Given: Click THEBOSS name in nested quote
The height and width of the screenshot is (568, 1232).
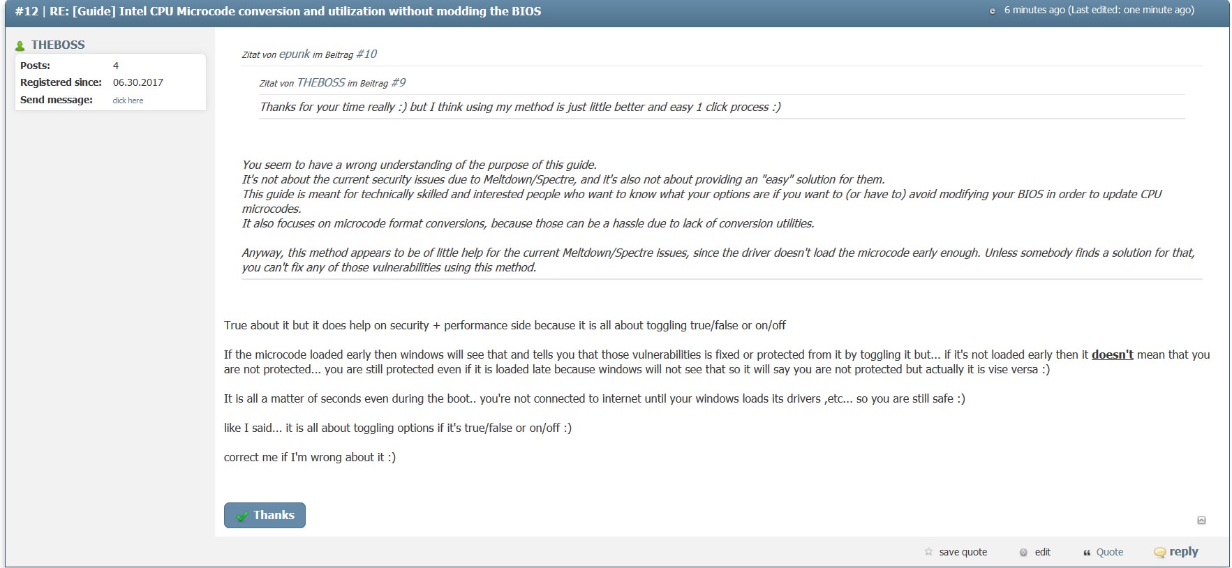Looking at the screenshot, I should [321, 82].
